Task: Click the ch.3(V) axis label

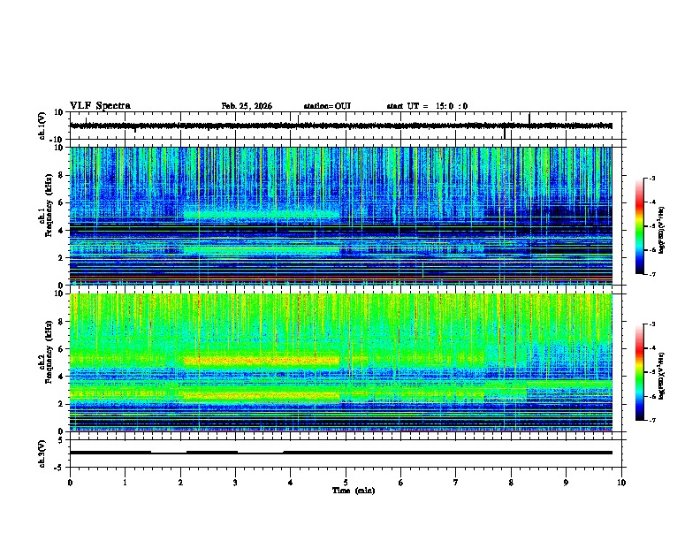Action: click(42, 453)
